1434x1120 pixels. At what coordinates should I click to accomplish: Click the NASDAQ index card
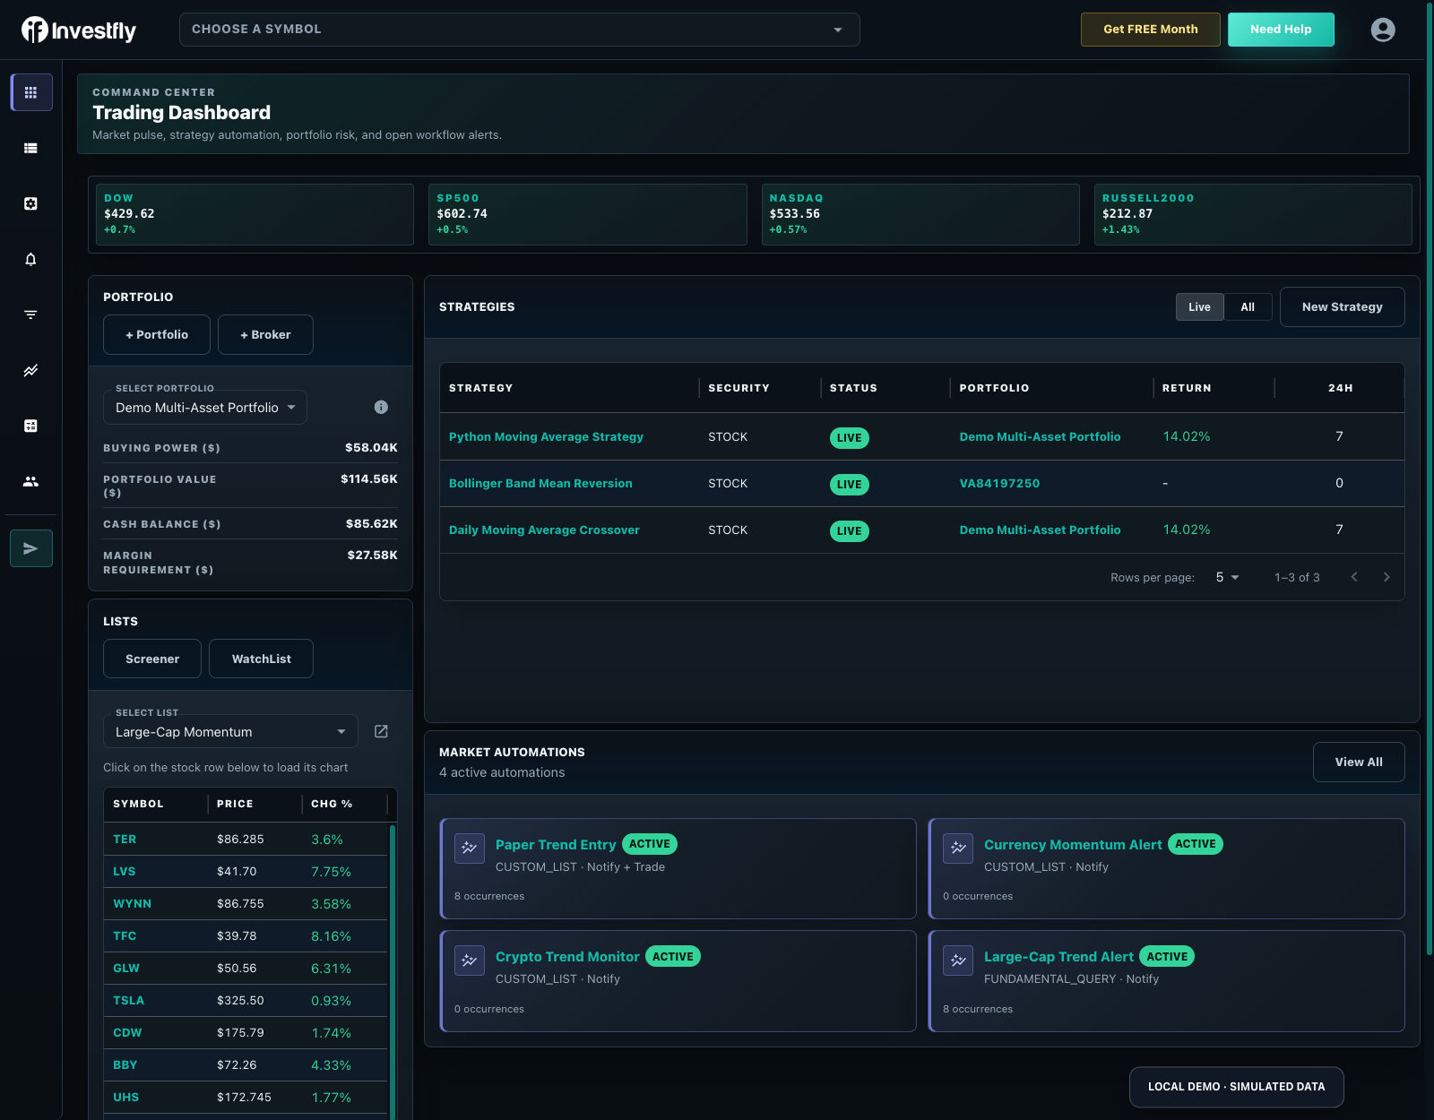(920, 214)
